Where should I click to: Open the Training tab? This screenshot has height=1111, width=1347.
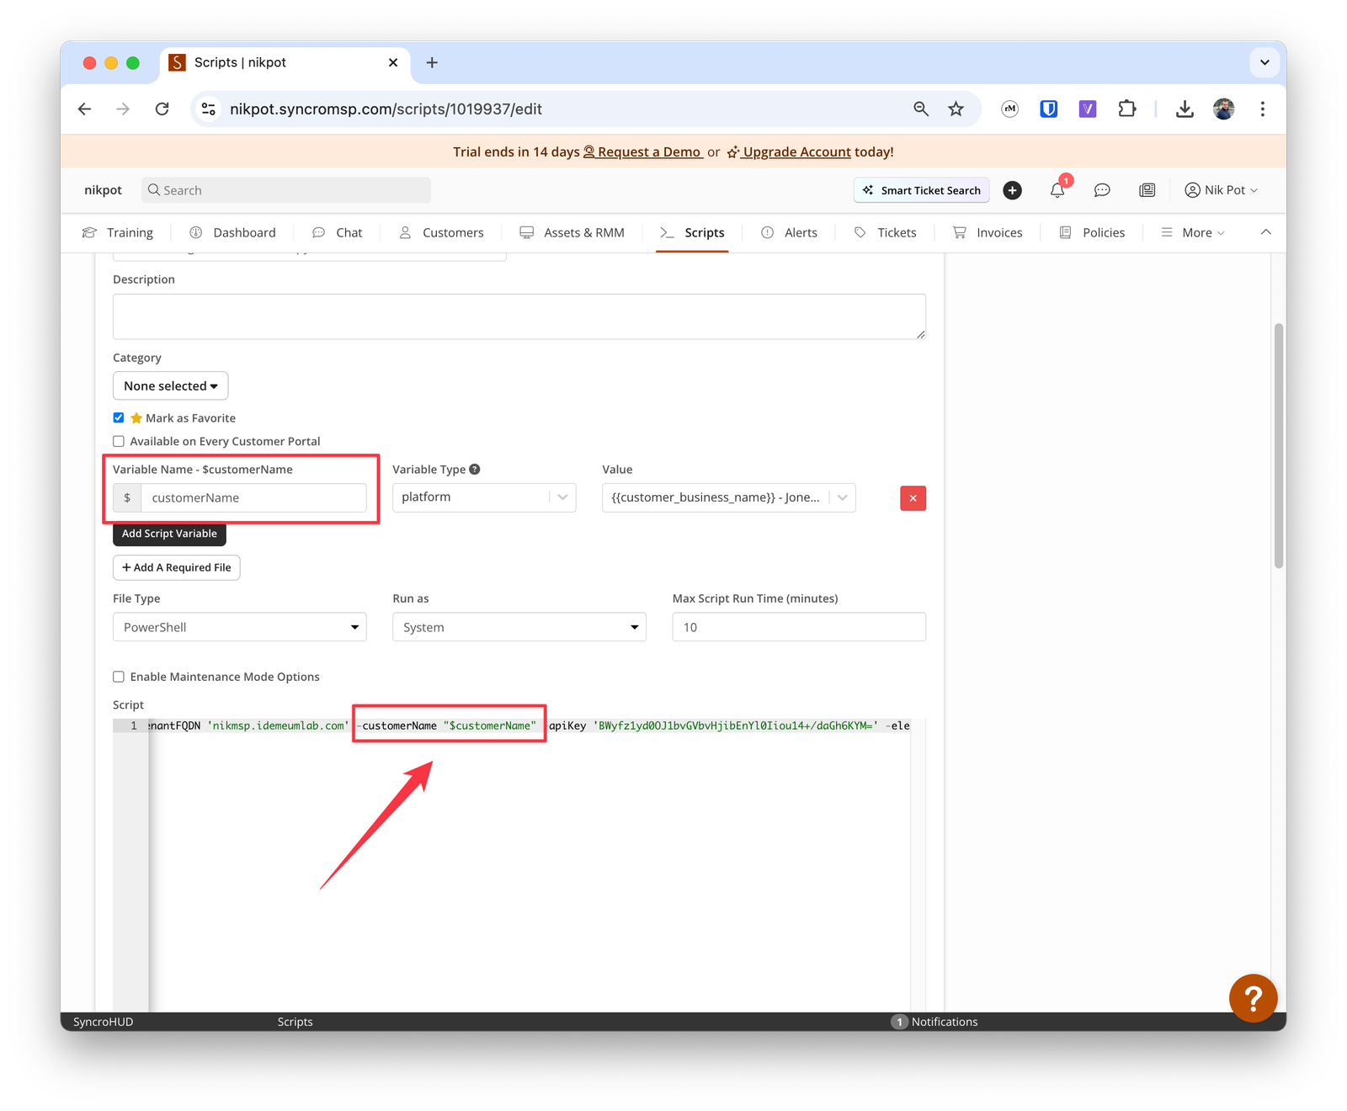[x=118, y=232]
